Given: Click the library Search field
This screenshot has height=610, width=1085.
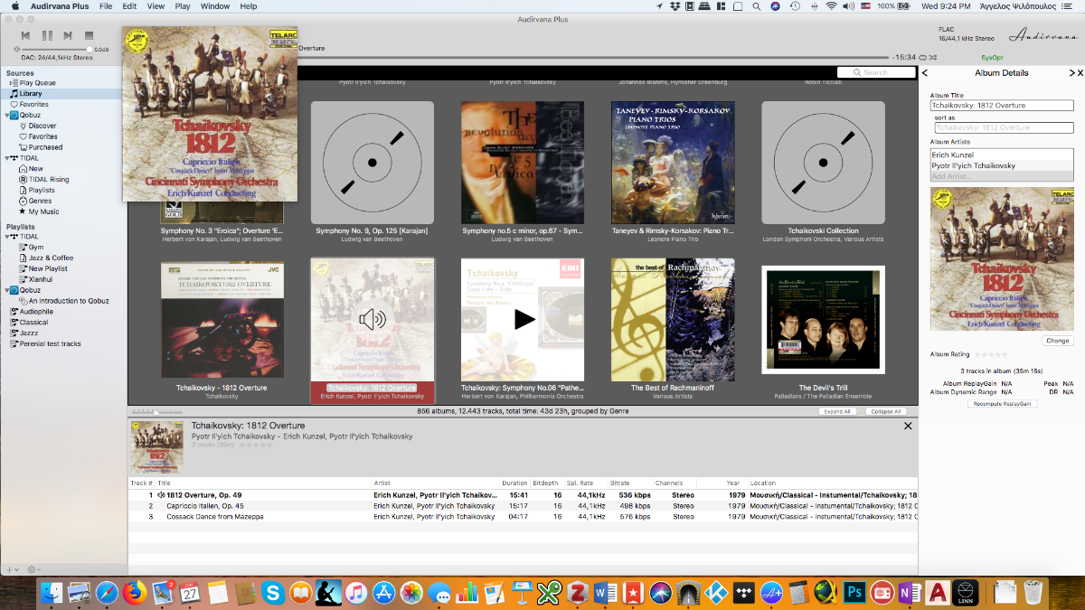Looking at the screenshot, I should pyautogui.click(x=876, y=72).
